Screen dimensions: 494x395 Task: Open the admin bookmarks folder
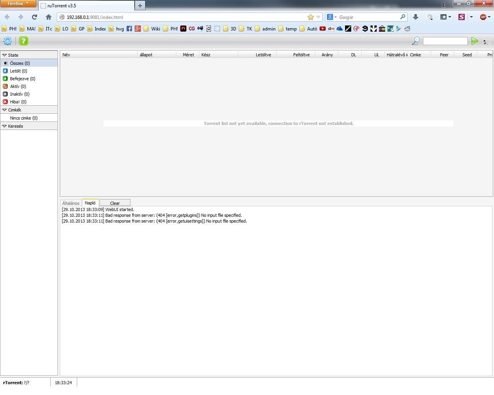[x=265, y=29]
